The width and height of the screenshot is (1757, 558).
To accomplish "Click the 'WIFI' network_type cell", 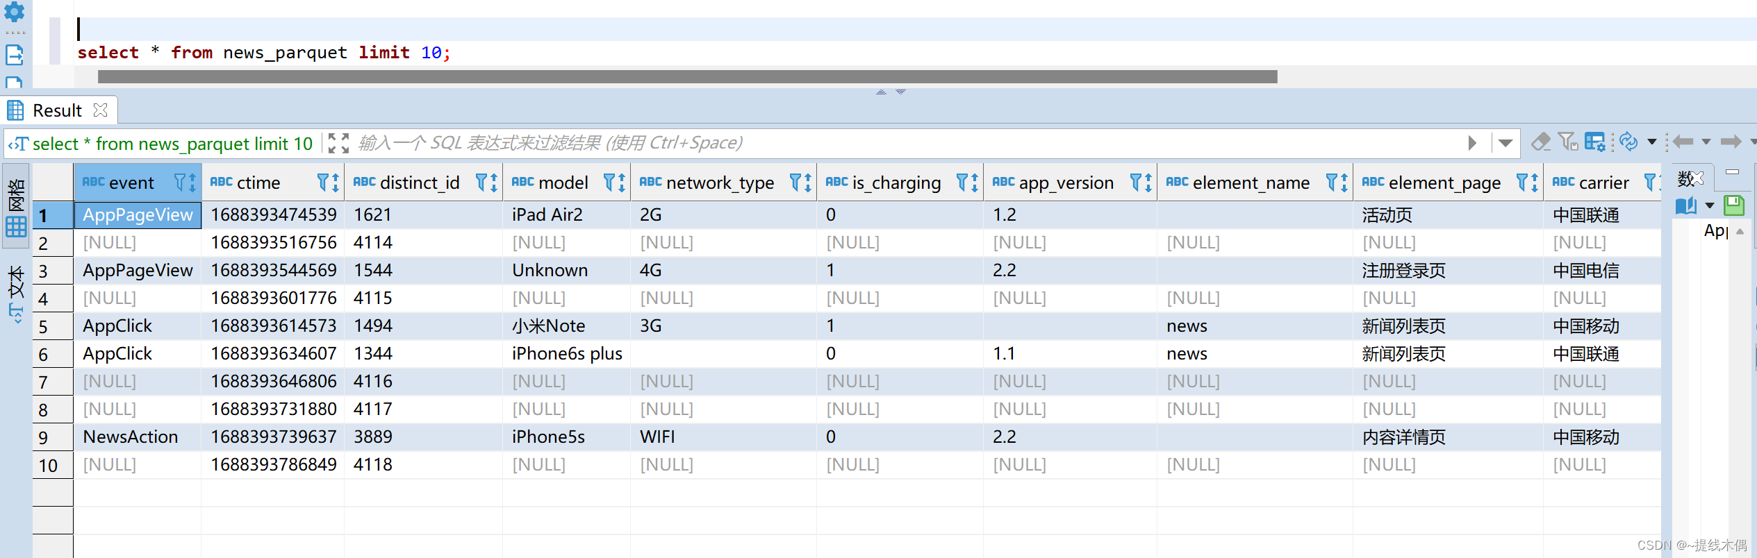I will [723, 437].
